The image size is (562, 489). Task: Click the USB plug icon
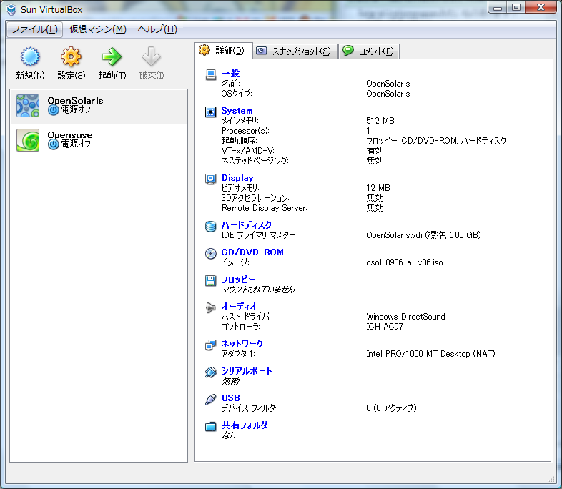pyautogui.click(x=211, y=399)
